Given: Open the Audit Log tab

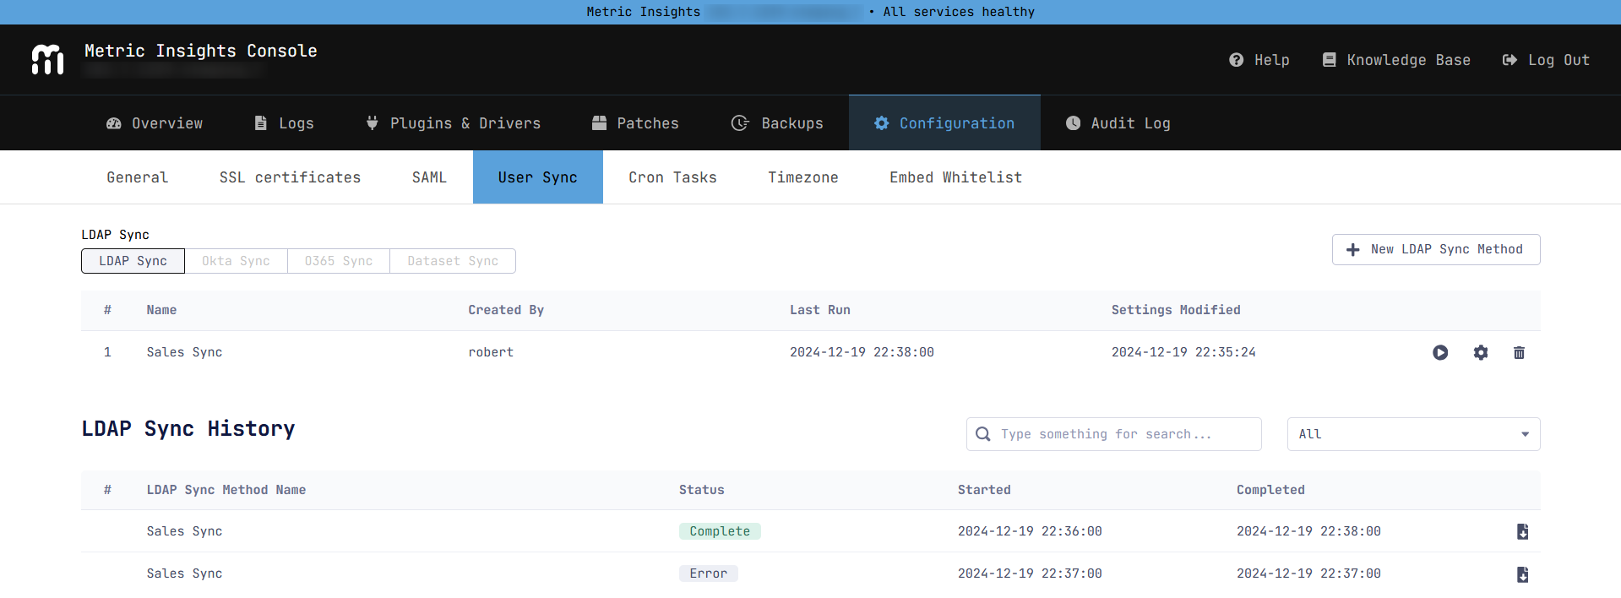Looking at the screenshot, I should (1118, 123).
